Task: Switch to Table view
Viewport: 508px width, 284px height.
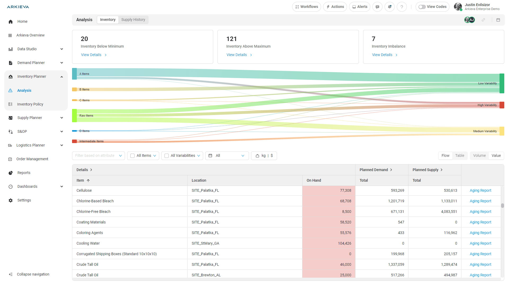Action: click(460, 155)
